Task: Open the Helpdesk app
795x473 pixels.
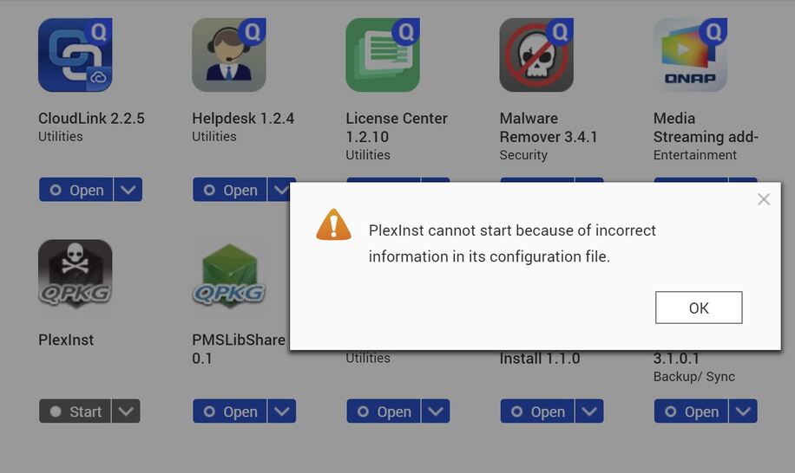Action: coord(229,190)
